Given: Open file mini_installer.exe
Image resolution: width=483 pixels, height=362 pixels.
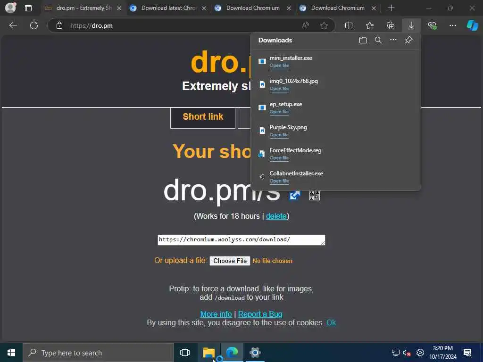Looking at the screenshot, I should [279, 65].
